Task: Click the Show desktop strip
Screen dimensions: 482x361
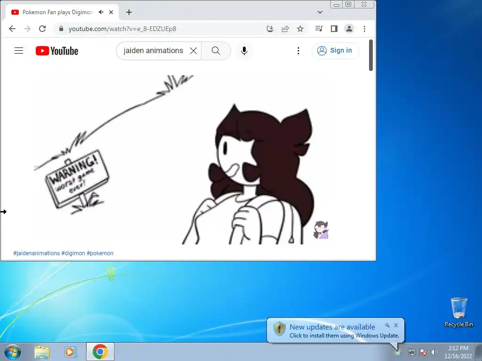Action: tap(479, 352)
